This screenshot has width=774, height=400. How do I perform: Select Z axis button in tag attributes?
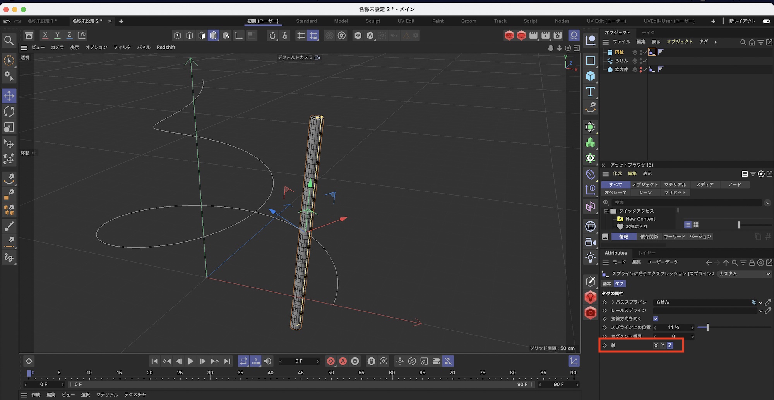click(x=670, y=345)
